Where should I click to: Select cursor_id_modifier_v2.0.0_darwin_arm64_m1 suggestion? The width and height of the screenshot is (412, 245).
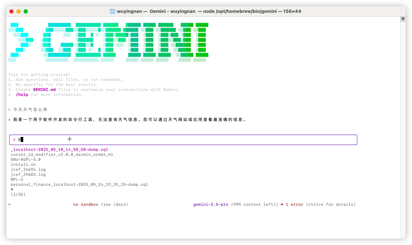[x=62, y=154]
